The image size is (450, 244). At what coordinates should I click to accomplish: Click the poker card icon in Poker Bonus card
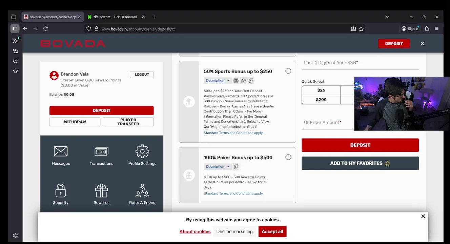pos(236,167)
